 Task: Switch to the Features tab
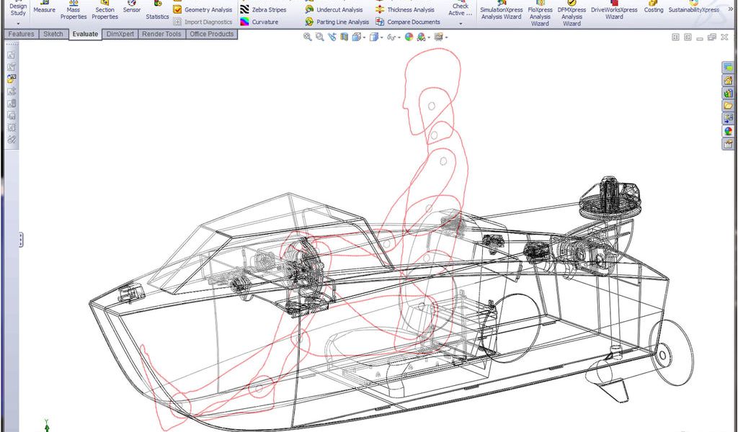[21, 34]
